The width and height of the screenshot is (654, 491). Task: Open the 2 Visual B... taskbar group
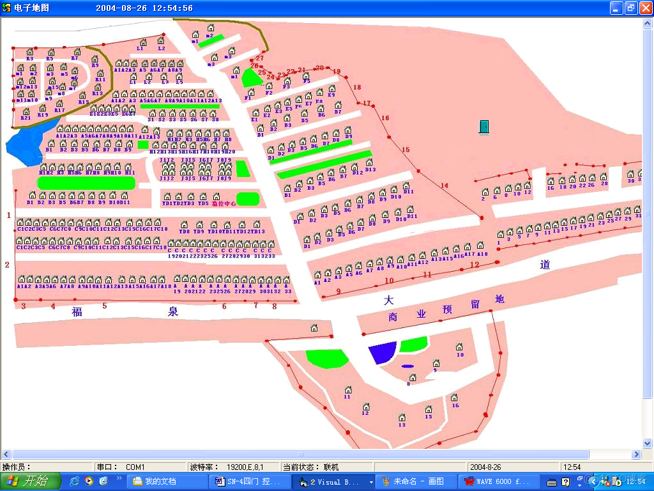333,481
